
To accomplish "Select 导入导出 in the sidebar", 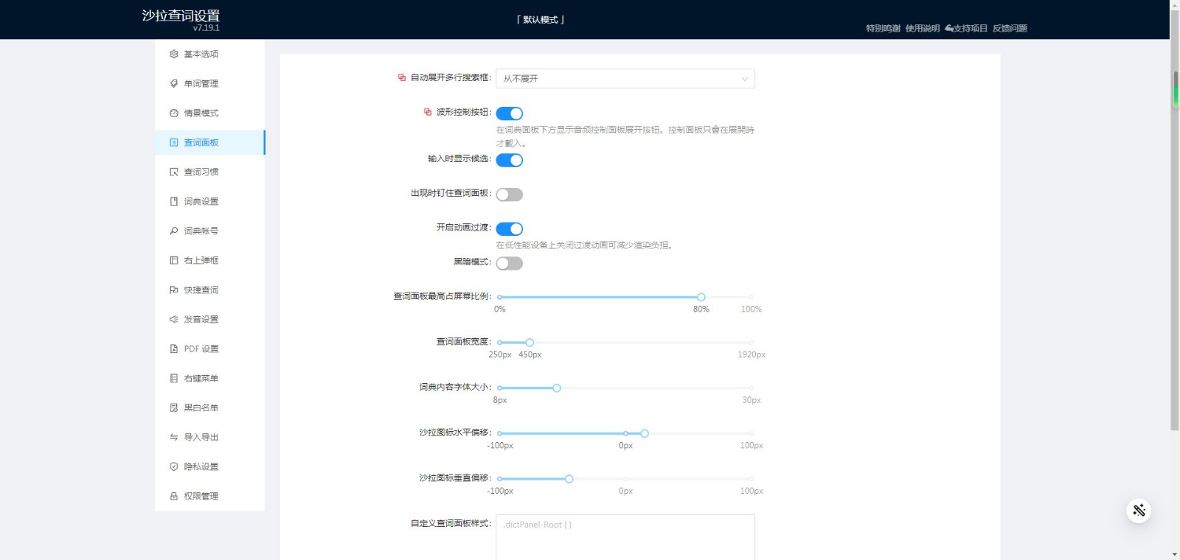I will coord(201,437).
